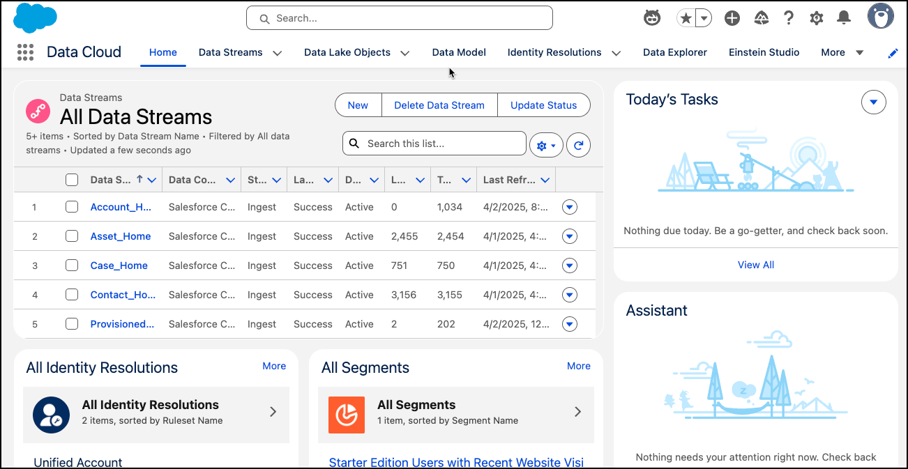Select the Case_Home row checkbox
Viewport: 908px width, 469px height.
[72, 266]
